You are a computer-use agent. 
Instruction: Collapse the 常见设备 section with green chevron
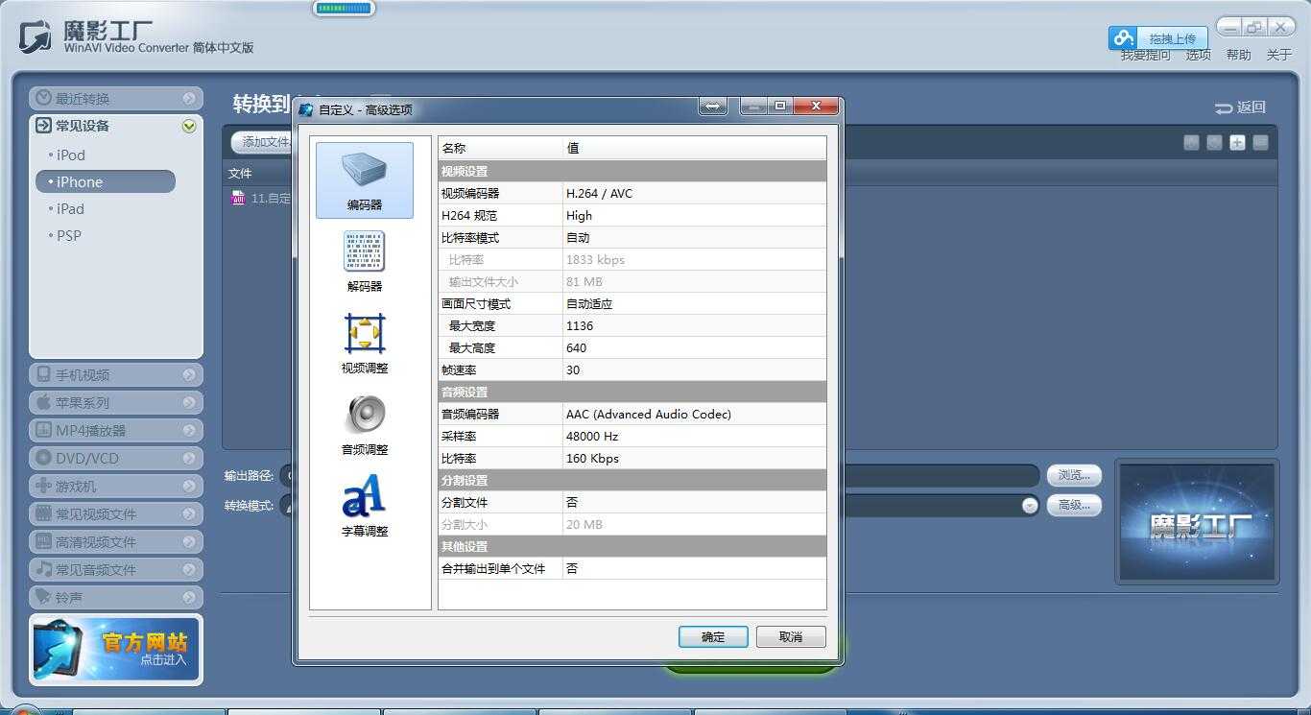coord(189,126)
